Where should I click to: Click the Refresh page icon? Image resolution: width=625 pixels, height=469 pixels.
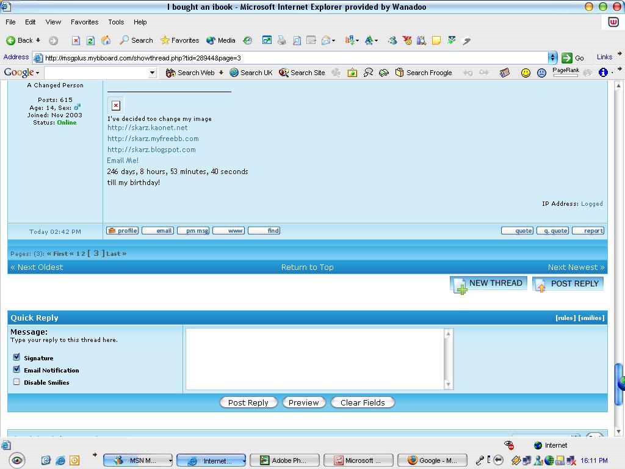(x=90, y=40)
